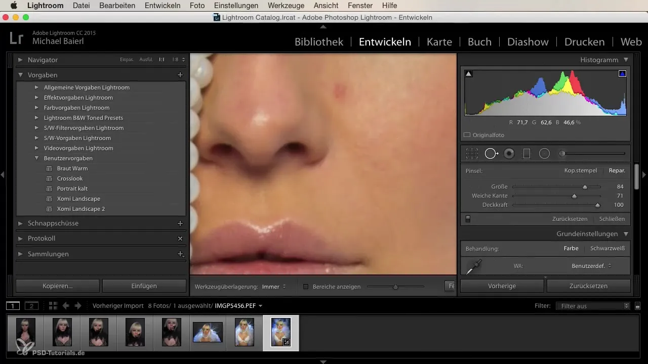Go forward with right arrow icon
The height and width of the screenshot is (364, 648).
point(77,305)
